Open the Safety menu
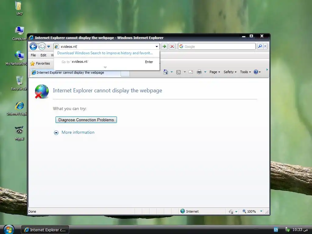Image resolution: width=312 pixels, height=234 pixels. [230, 72]
